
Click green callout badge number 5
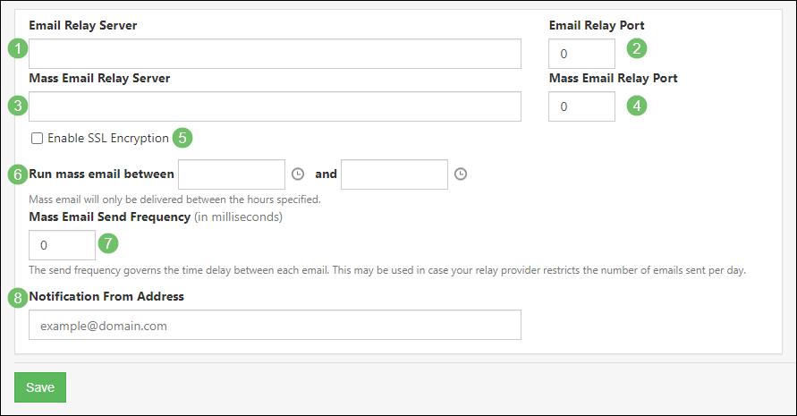[x=182, y=138]
